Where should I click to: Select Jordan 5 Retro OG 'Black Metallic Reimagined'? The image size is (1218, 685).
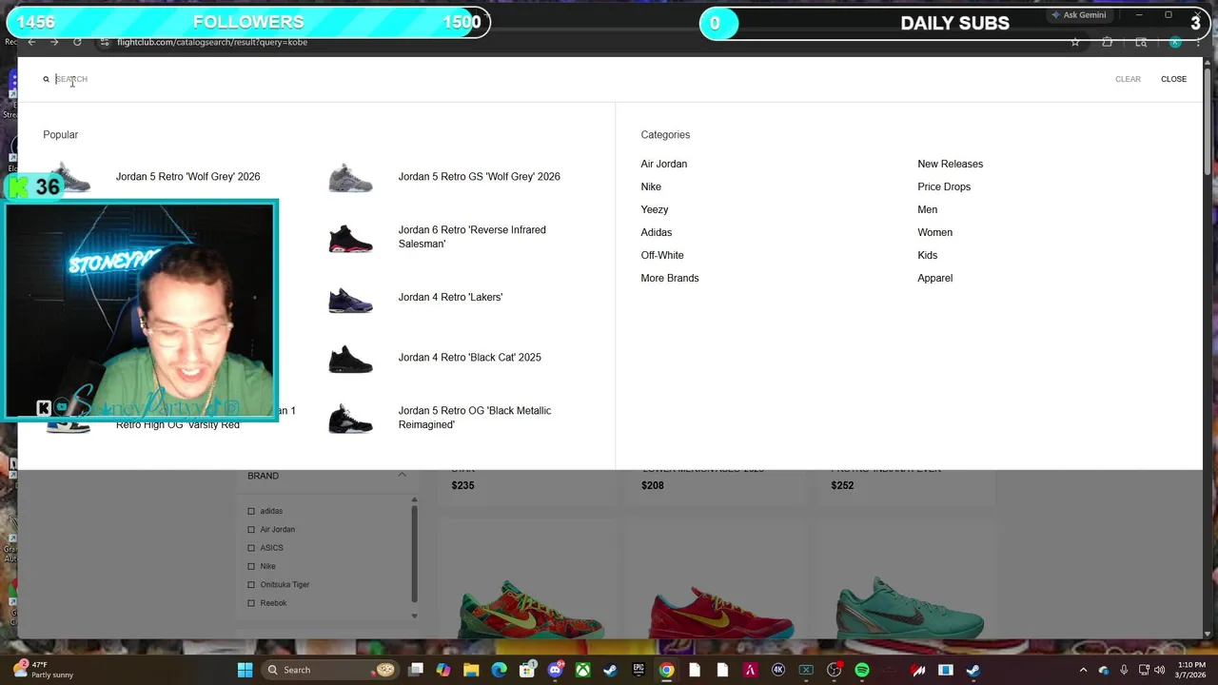(x=474, y=418)
